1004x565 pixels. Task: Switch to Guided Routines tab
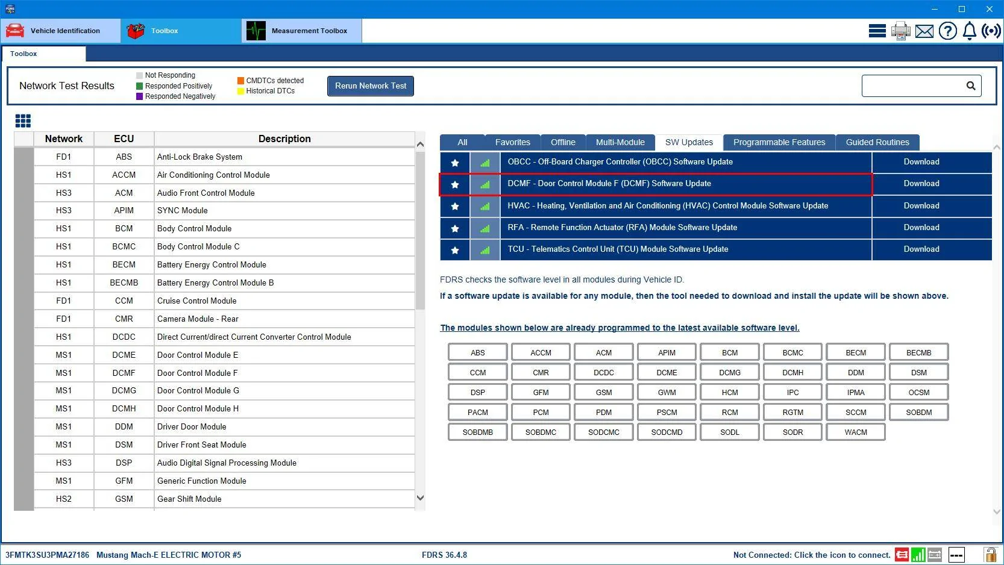(877, 143)
